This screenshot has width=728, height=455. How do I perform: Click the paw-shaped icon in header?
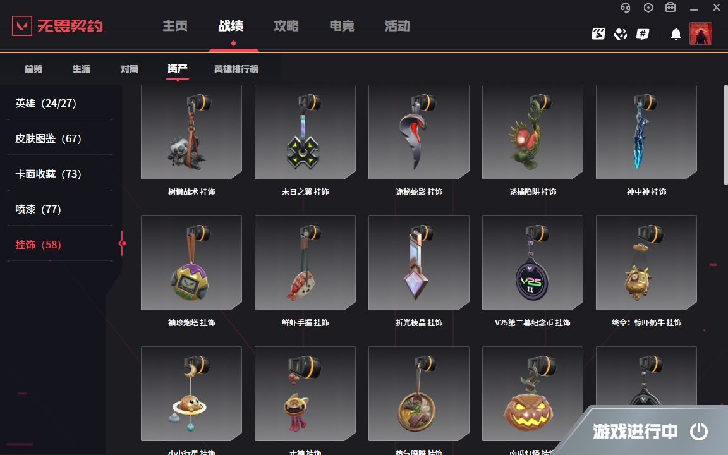pyautogui.click(x=621, y=34)
